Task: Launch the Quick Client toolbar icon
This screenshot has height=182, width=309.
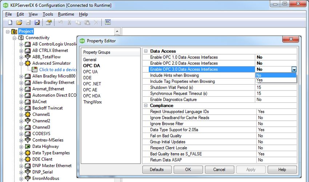Action: (x=108, y=22)
